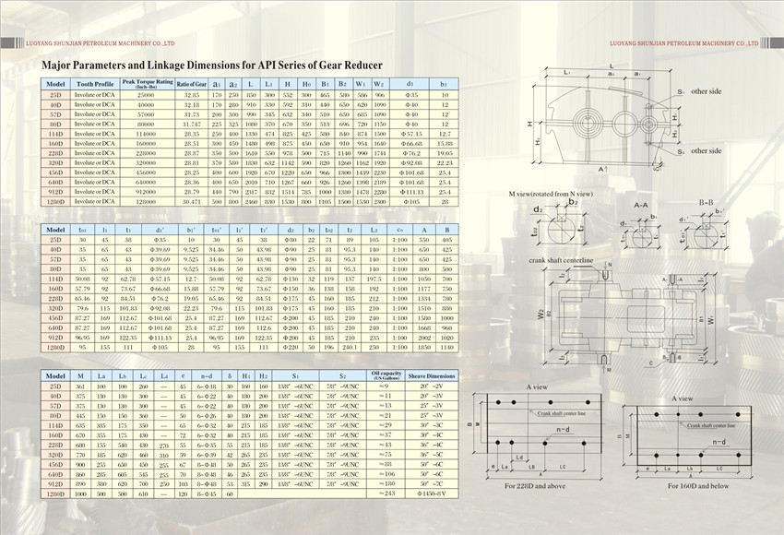Screen dimensions: 784x535
Task: Click the B-B shaft cross-section drawing
Action: pos(704,230)
